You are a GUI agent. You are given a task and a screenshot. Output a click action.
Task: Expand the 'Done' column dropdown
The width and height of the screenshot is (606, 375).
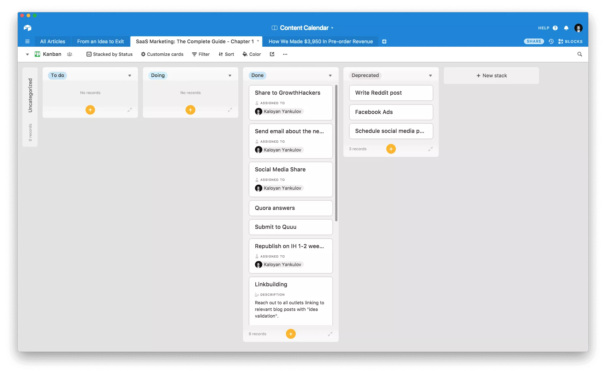pos(330,75)
